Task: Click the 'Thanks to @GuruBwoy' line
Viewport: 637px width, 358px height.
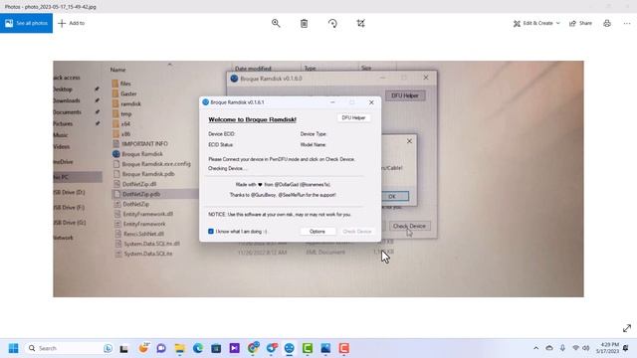Action: [x=283, y=195]
